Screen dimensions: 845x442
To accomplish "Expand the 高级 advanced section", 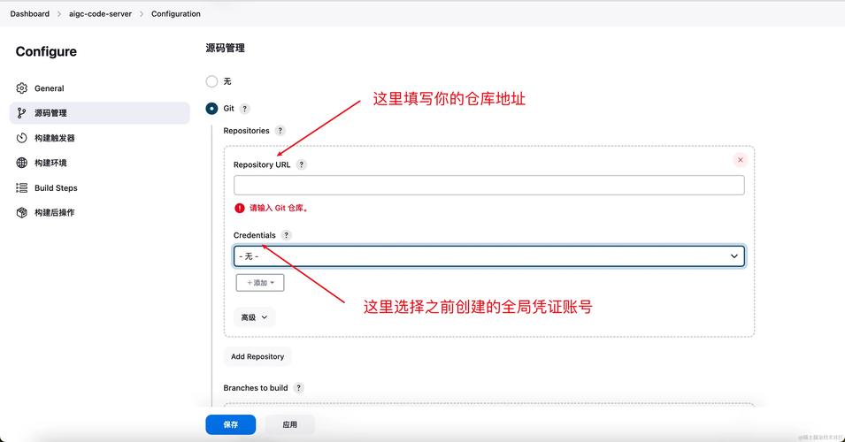I will [x=254, y=317].
